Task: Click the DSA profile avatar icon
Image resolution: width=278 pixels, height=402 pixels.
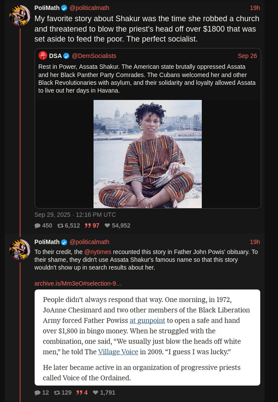Action: click(43, 56)
